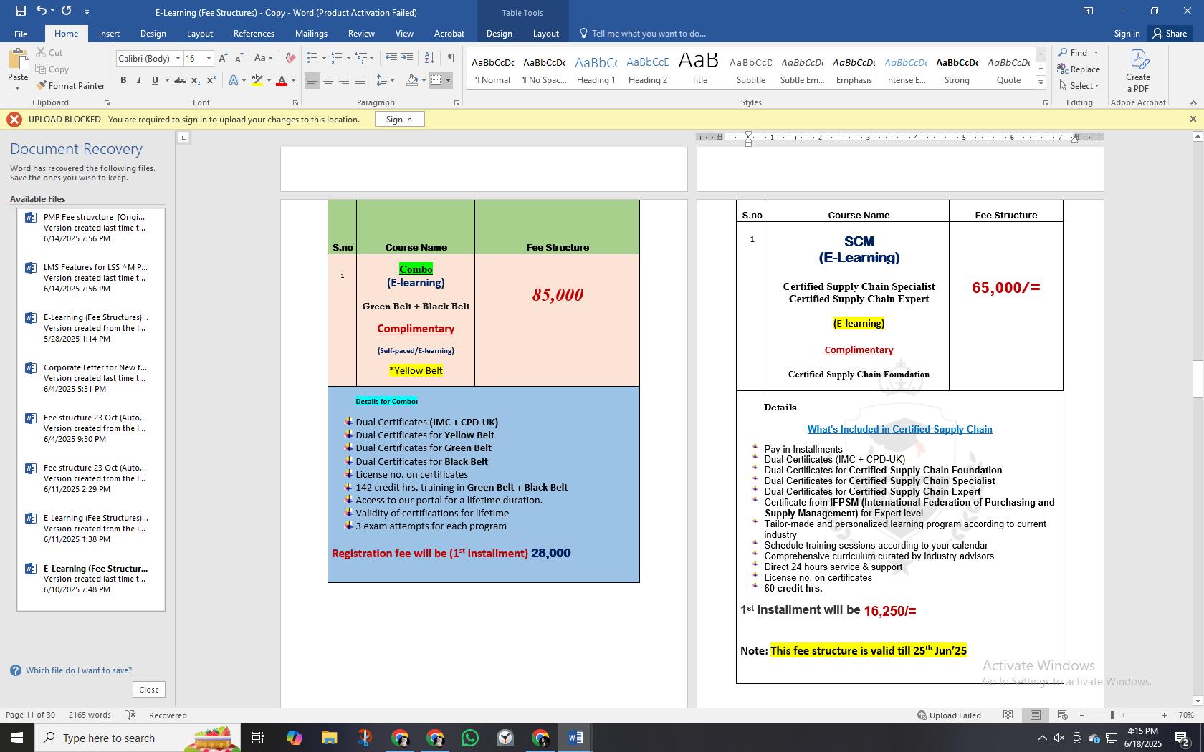Expand the Styles gallery More arrow
Screen dimensions: 1204x752
[x=1041, y=83]
